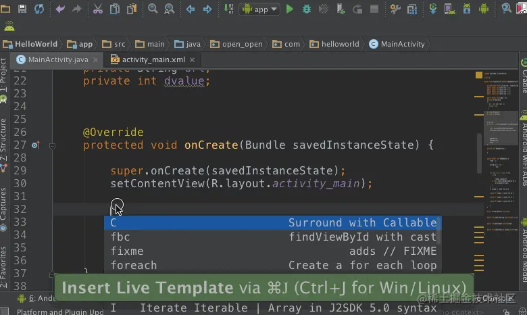Screen dimensions: 527x315
Task: Click line number 30 in gutter
Action: [x=20, y=184]
